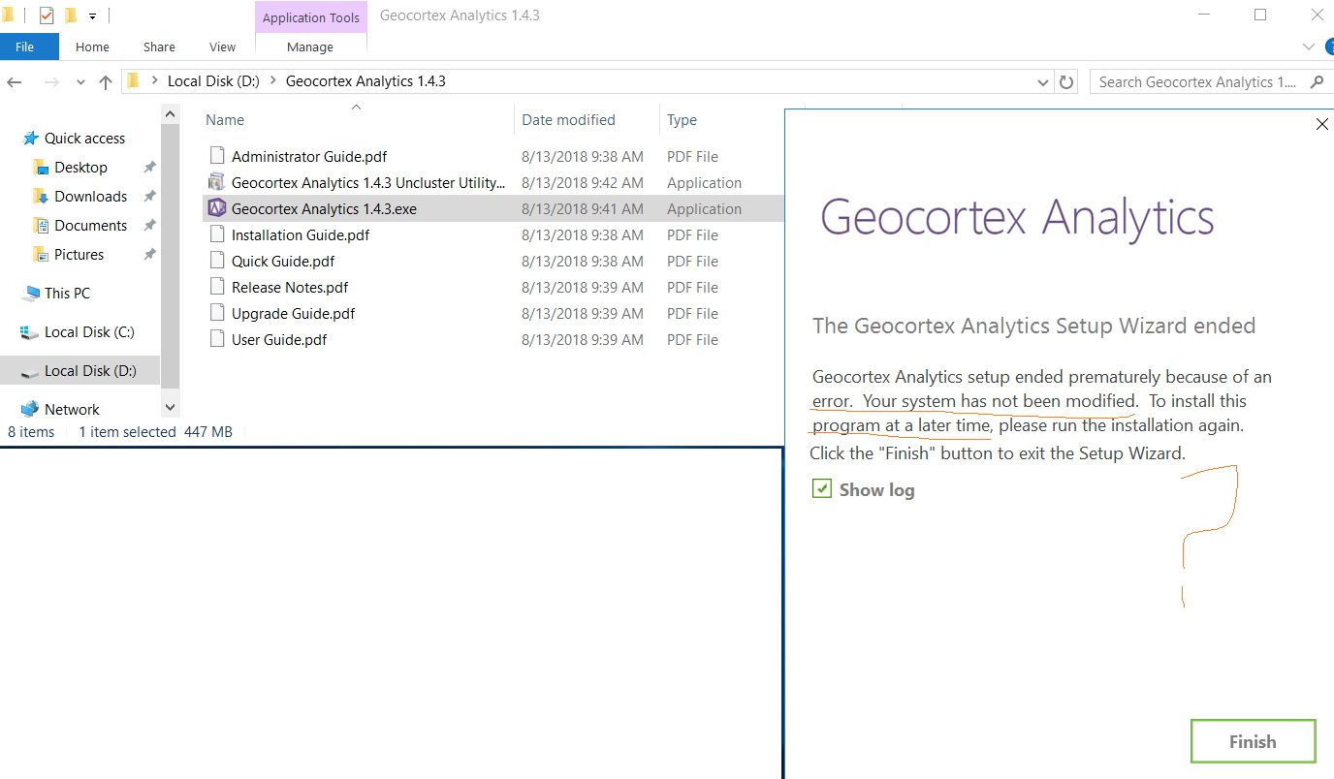Switch to the View ribbon tab
This screenshot has height=779, width=1334.
click(222, 47)
